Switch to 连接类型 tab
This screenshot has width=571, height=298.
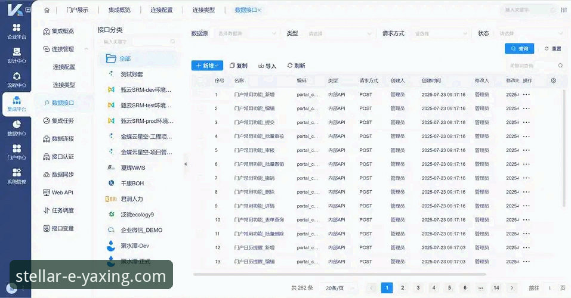pyautogui.click(x=203, y=10)
